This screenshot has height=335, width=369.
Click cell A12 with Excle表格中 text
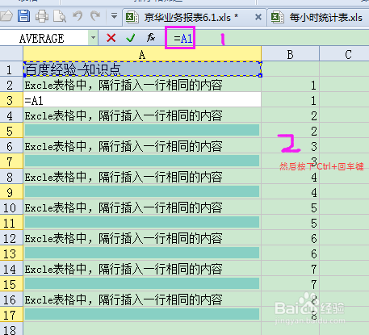click(142, 238)
